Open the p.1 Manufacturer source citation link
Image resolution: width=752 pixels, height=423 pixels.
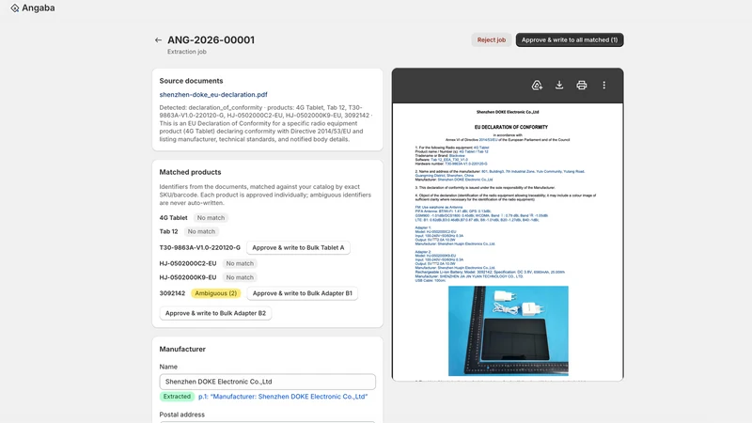[283, 397]
